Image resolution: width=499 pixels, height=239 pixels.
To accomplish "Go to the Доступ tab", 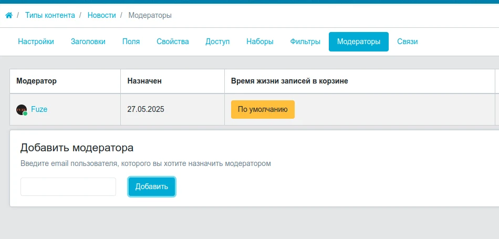I will [217, 41].
